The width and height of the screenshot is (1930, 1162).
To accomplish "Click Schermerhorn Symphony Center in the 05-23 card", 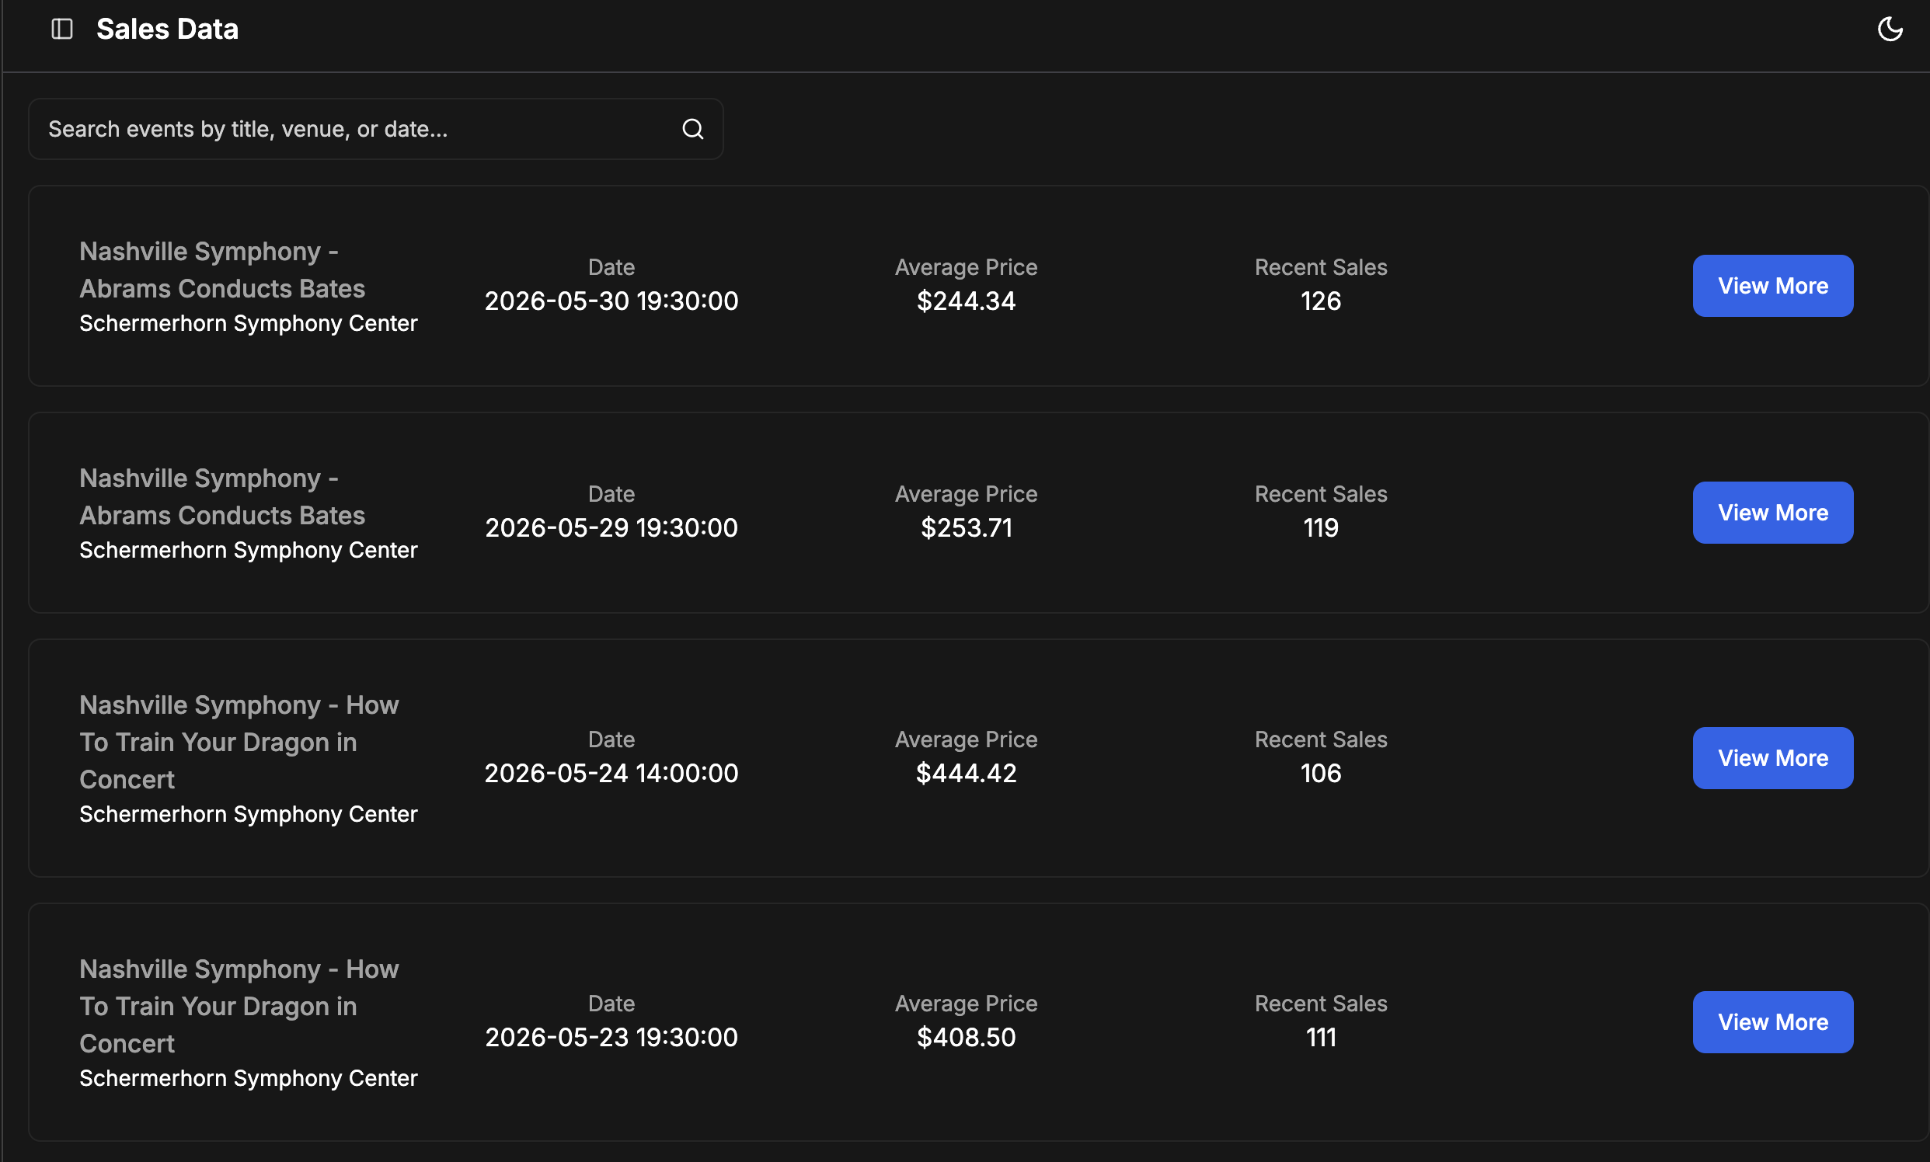I will (249, 1078).
